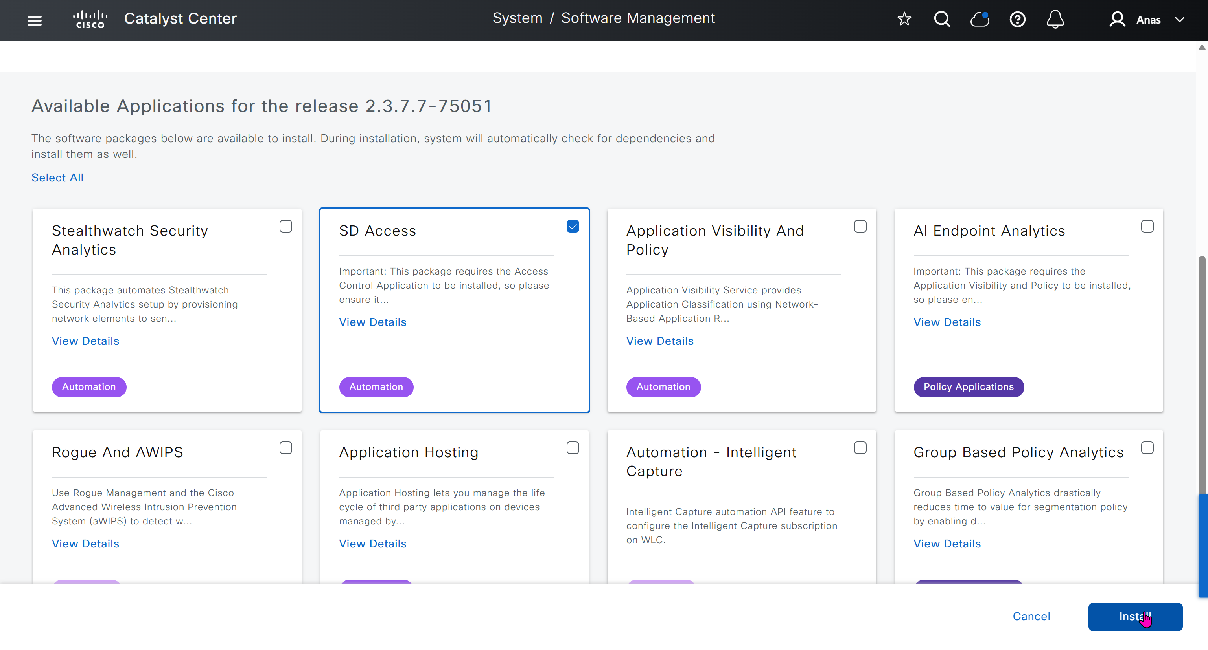Image resolution: width=1208 pixels, height=650 pixels.
Task: Open the global search icon
Action: coord(942,19)
